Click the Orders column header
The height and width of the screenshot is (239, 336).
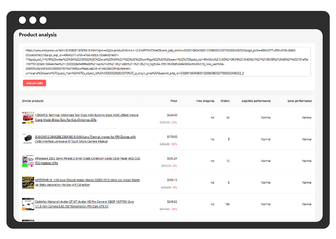225,101
